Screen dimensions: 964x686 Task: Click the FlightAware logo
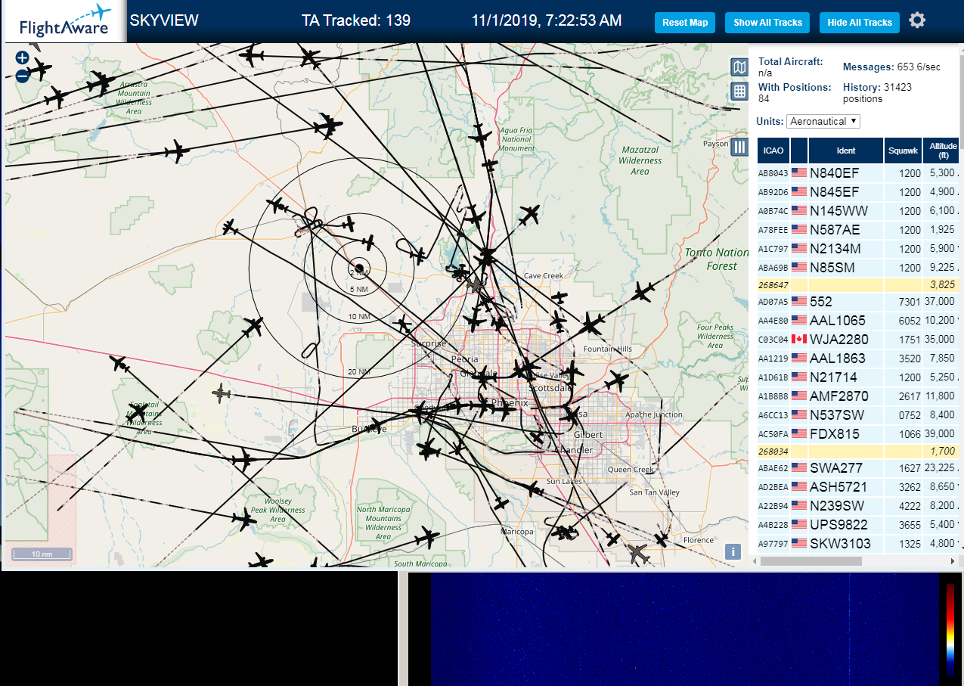(x=64, y=21)
